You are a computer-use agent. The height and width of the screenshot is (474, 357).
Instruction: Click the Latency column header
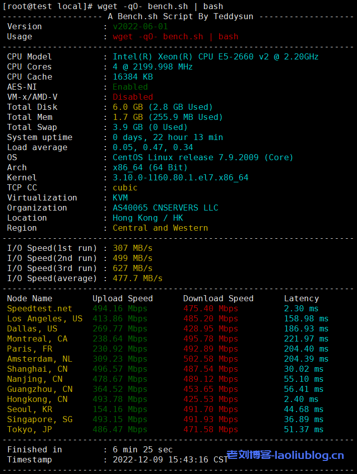[302, 299]
